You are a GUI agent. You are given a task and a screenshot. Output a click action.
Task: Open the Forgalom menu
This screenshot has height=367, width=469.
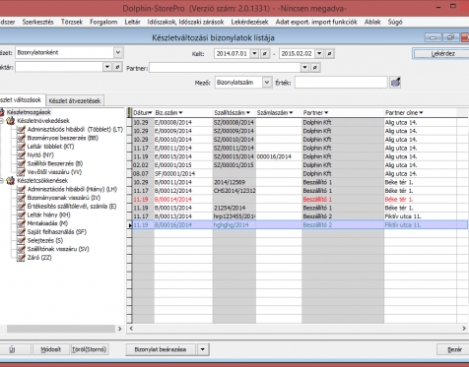tap(103, 22)
